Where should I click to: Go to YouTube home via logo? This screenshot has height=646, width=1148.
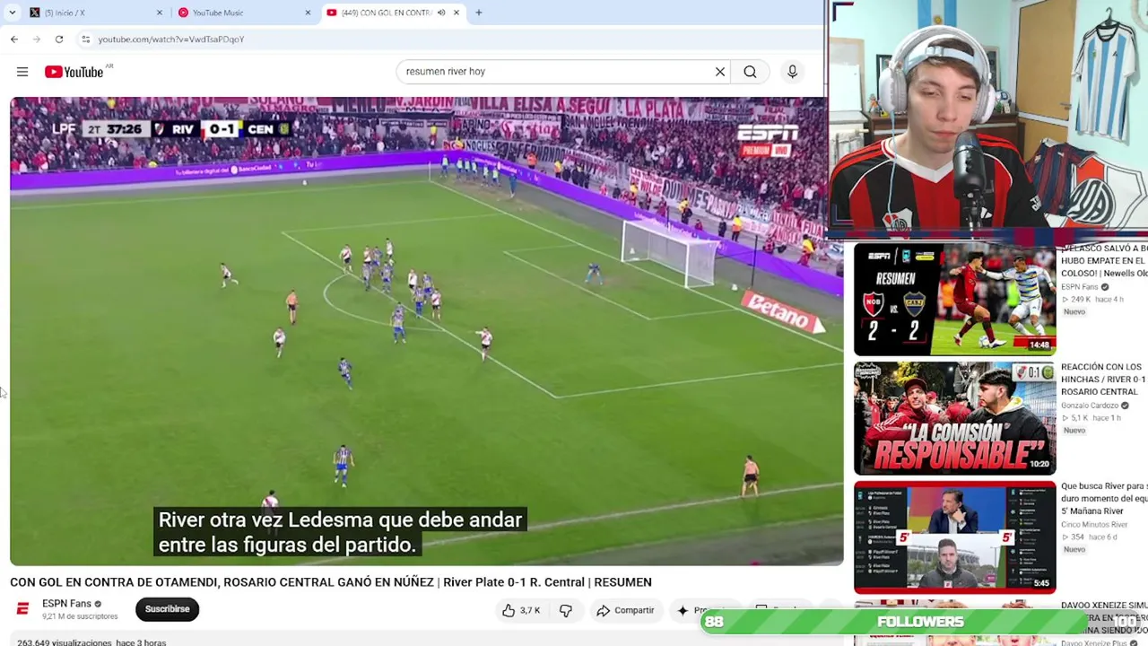coord(74,72)
